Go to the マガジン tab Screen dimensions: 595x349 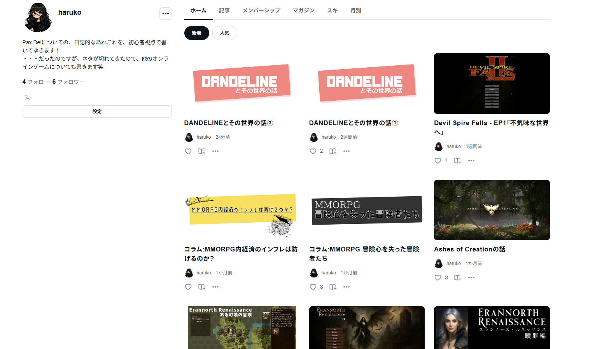[x=303, y=10]
